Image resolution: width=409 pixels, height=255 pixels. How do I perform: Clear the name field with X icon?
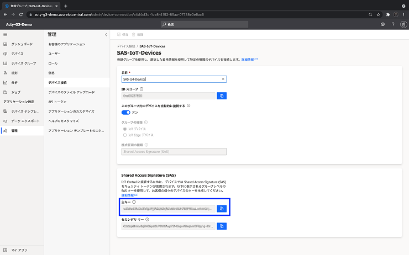(223, 79)
